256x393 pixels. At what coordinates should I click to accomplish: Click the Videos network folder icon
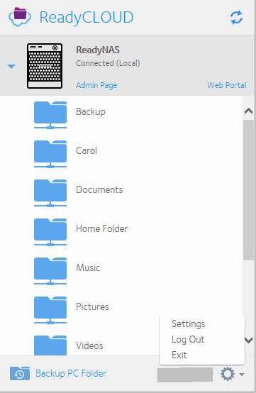[x=50, y=345]
